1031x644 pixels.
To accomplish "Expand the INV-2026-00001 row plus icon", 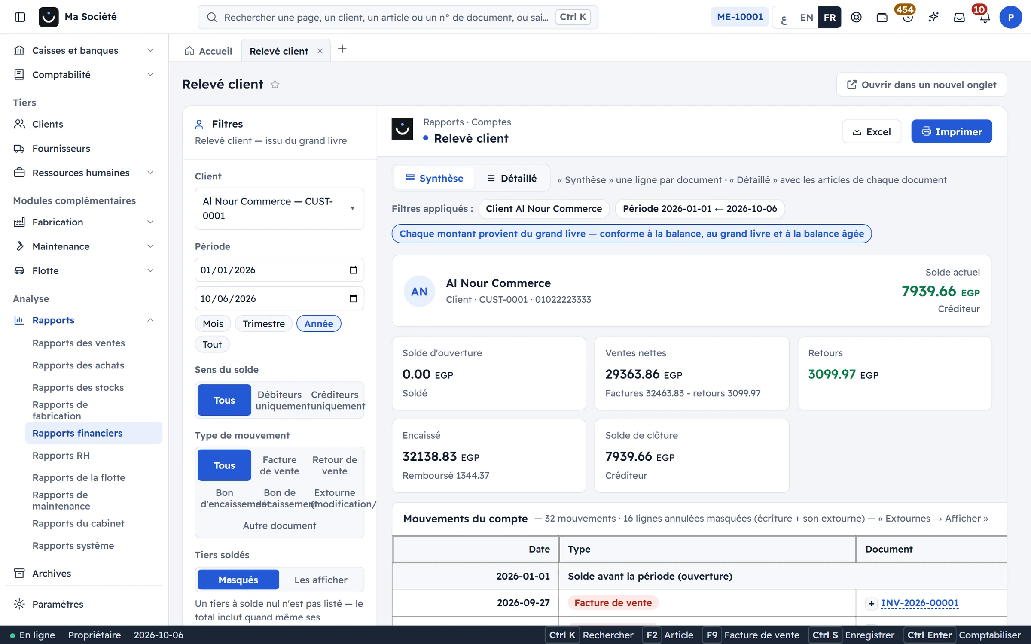I will pos(871,603).
